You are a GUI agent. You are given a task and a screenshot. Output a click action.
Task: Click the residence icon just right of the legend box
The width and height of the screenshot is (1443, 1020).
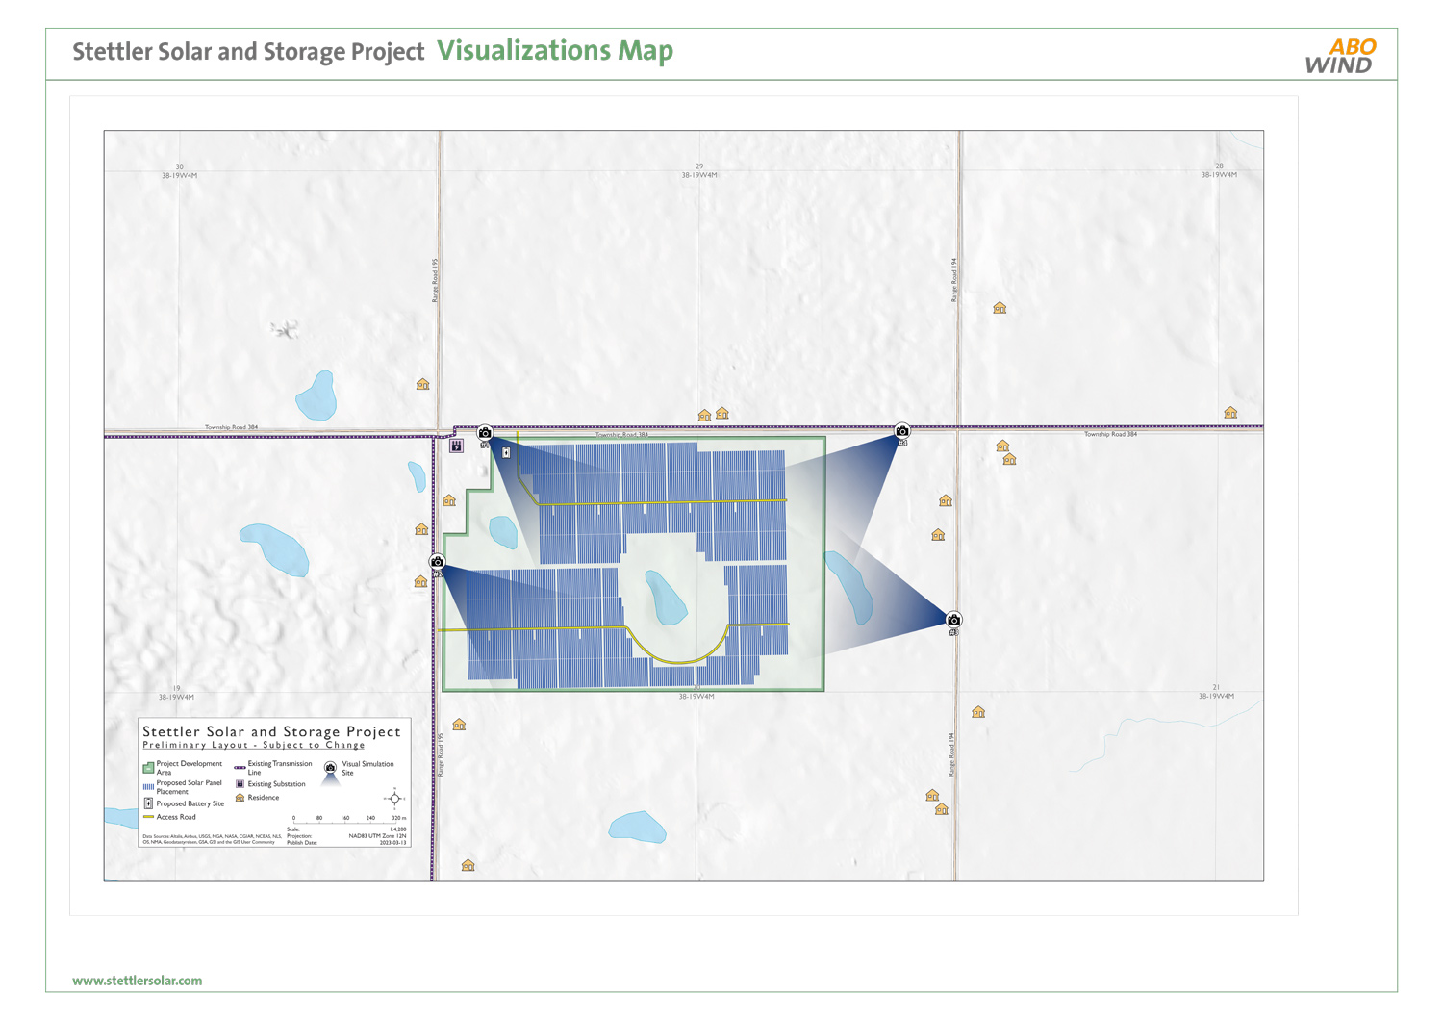459,725
